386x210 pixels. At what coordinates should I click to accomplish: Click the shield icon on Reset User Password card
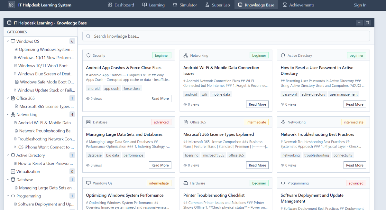click(283, 55)
